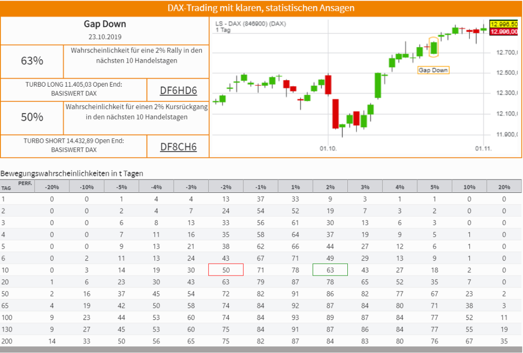Screen dimensions: 523x353
Task: Select the 2% Rally probability description
Action: 136,56
